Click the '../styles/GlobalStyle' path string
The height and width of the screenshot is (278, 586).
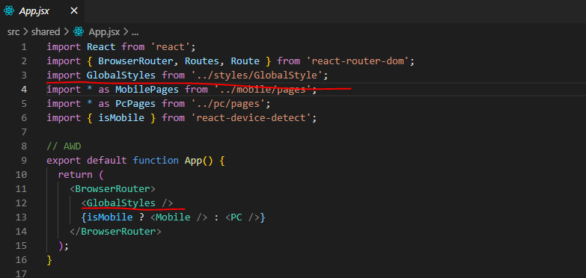pyautogui.click(x=257, y=75)
